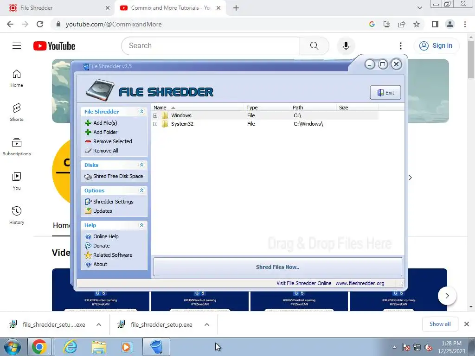Click the Windows folder icon in file list
Image resolution: width=475 pixels, height=356 pixels.
tap(165, 115)
